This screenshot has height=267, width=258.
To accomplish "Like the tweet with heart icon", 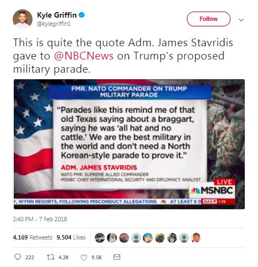I will pyautogui.click(x=84, y=258).
